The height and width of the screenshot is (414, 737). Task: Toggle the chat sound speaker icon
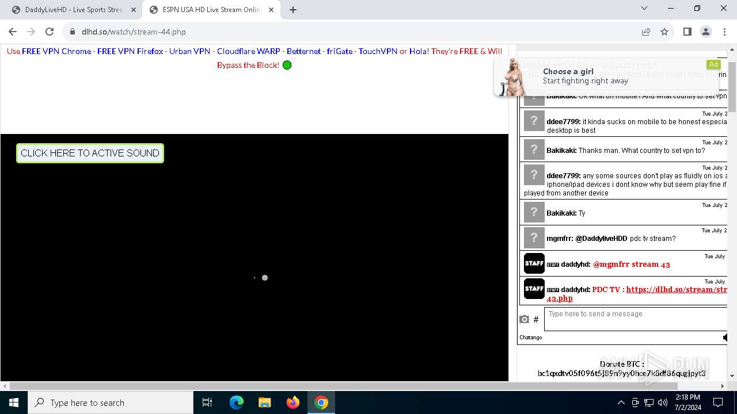tap(725, 338)
